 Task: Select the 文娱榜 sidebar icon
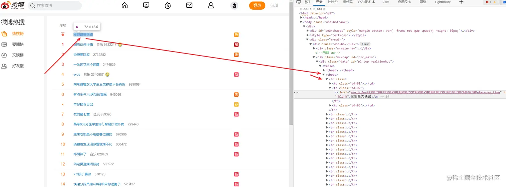[4, 55]
